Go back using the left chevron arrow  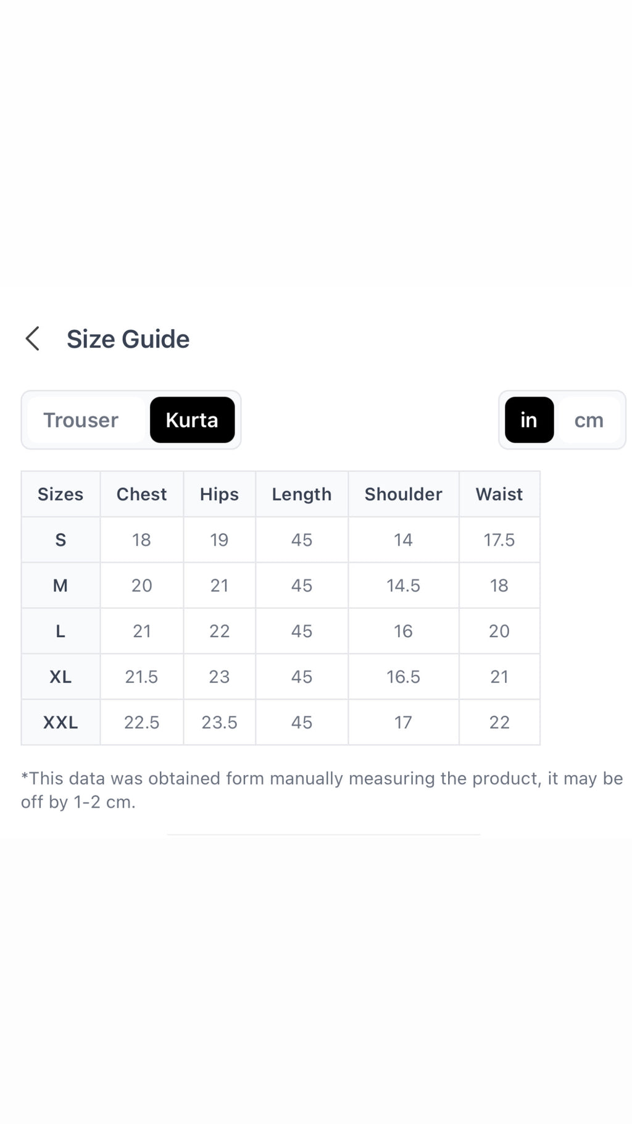[x=33, y=339]
